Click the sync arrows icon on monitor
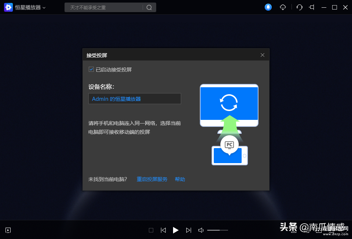This screenshot has width=352, height=239. pyautogui.click(x=229, y=103)
